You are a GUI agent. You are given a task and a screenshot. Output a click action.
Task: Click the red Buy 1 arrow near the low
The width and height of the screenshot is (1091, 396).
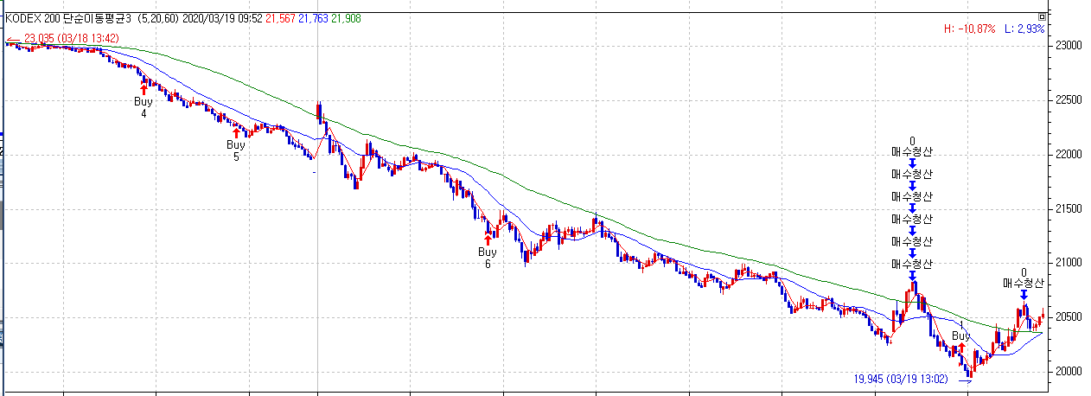click(961, 348)
